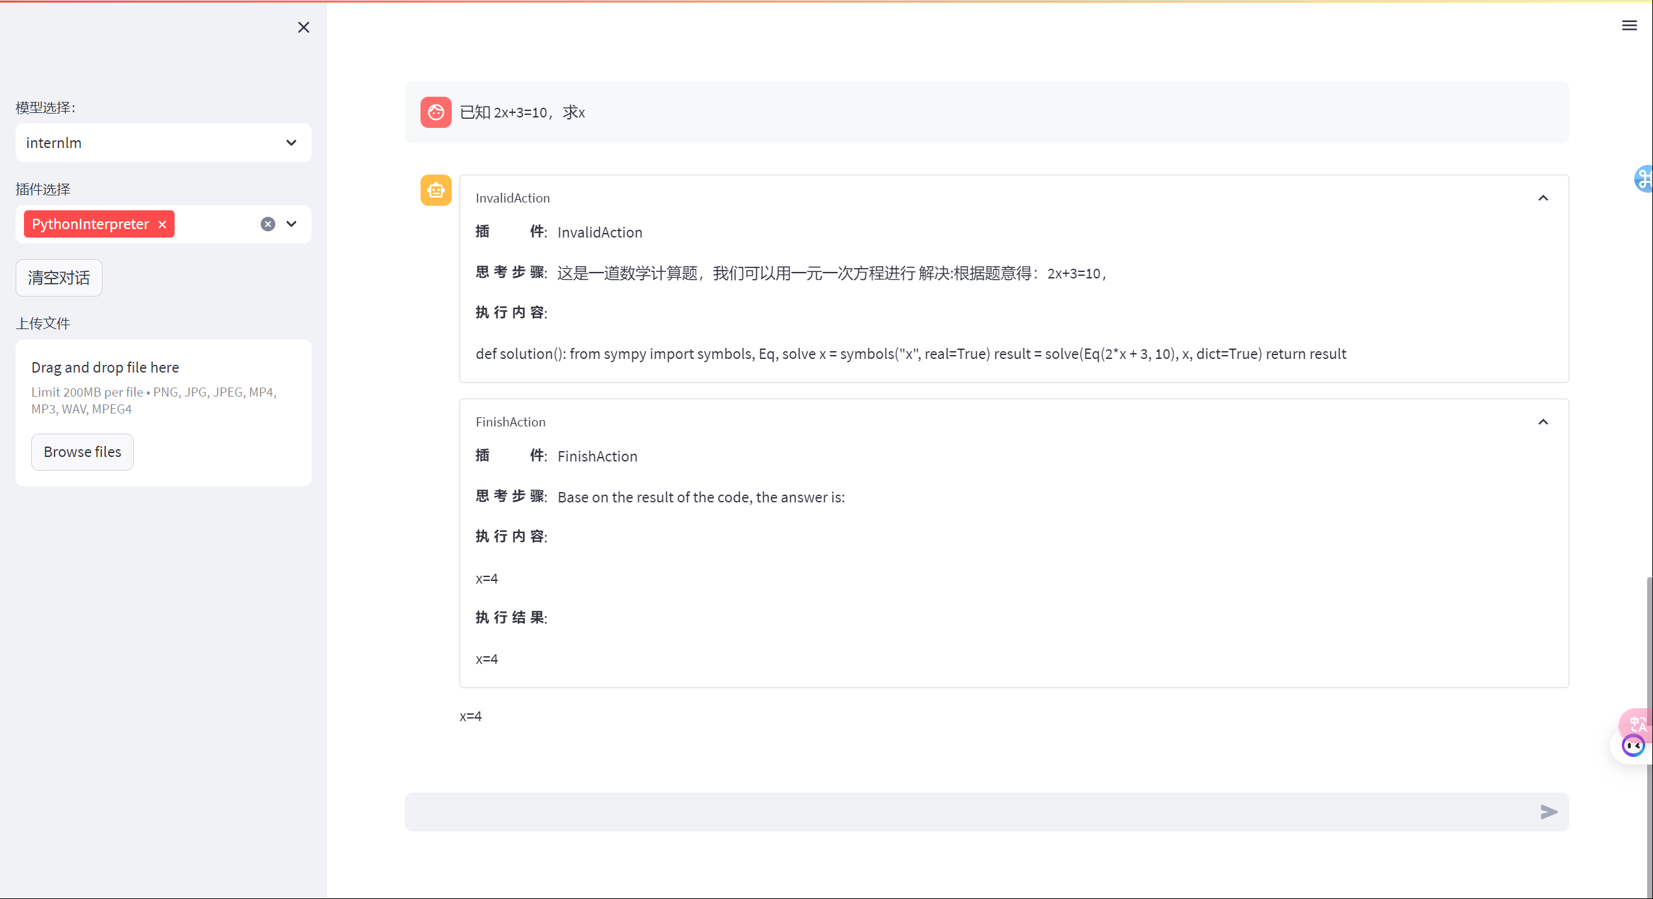Click the red user avatar icon
The height and width of the screenshot is (899, 1653).
tap(435, 112)
